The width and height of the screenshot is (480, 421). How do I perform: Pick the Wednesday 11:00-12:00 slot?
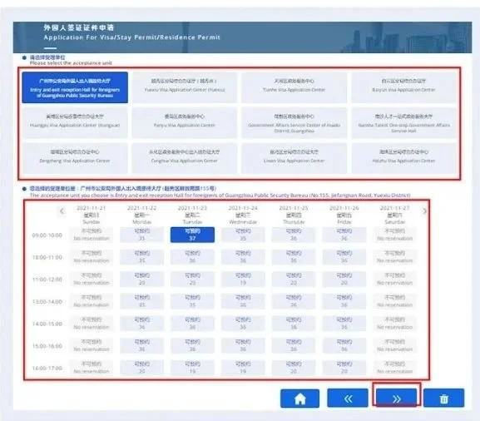[243, 280]
